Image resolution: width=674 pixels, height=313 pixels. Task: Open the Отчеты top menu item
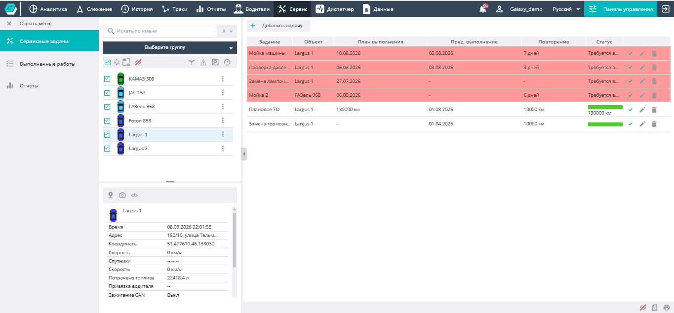[211, 9]
